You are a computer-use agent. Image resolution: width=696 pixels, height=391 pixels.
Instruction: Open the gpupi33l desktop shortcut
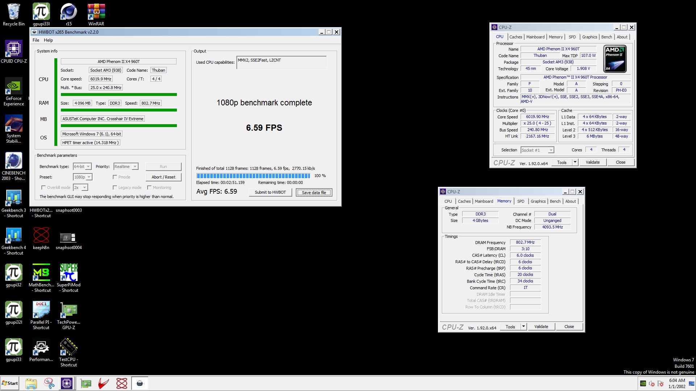point(41,14)
